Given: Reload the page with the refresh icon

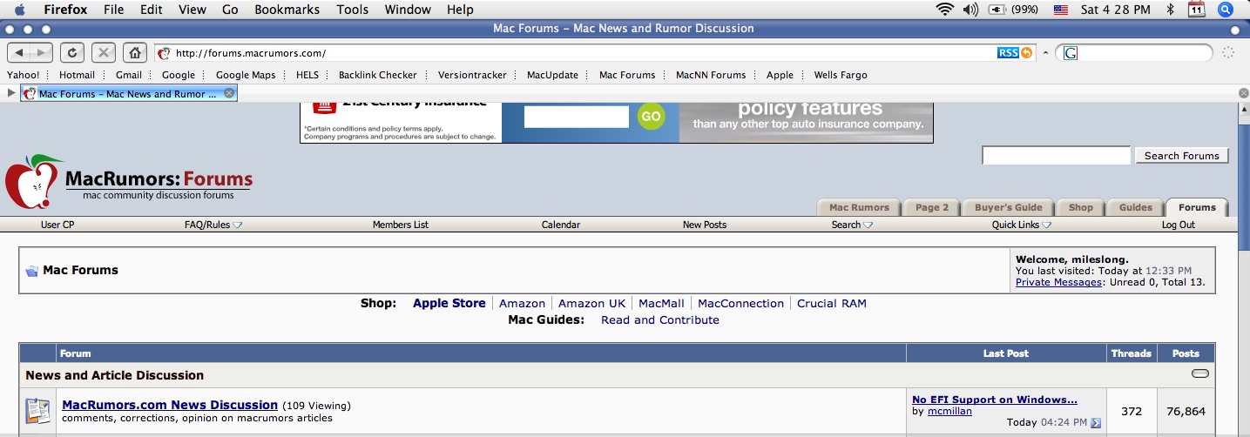Looking at the screenshot, I should coord(72,53).
